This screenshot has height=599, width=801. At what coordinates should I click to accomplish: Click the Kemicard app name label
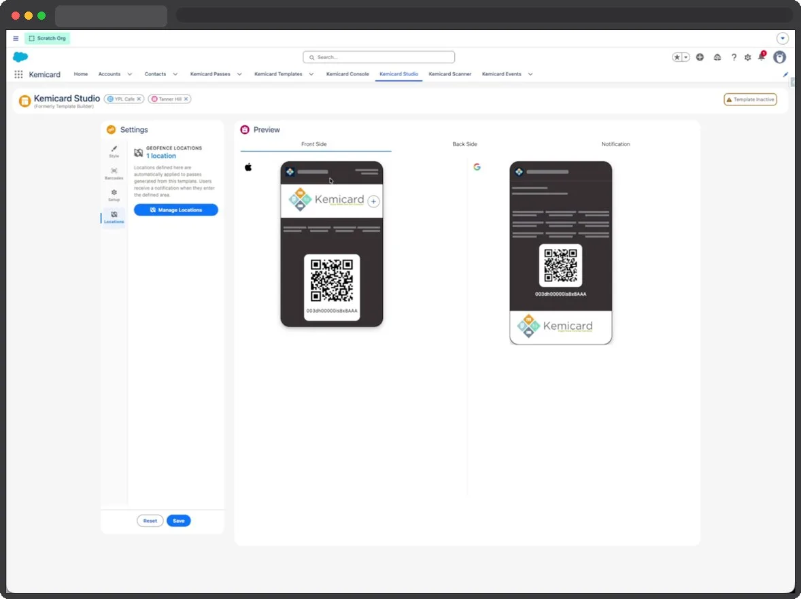tap(44, 75)
